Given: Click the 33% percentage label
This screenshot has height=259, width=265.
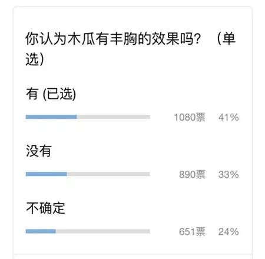Looking at the screenshot, I should pyautogui.click(x=228, y=174).
